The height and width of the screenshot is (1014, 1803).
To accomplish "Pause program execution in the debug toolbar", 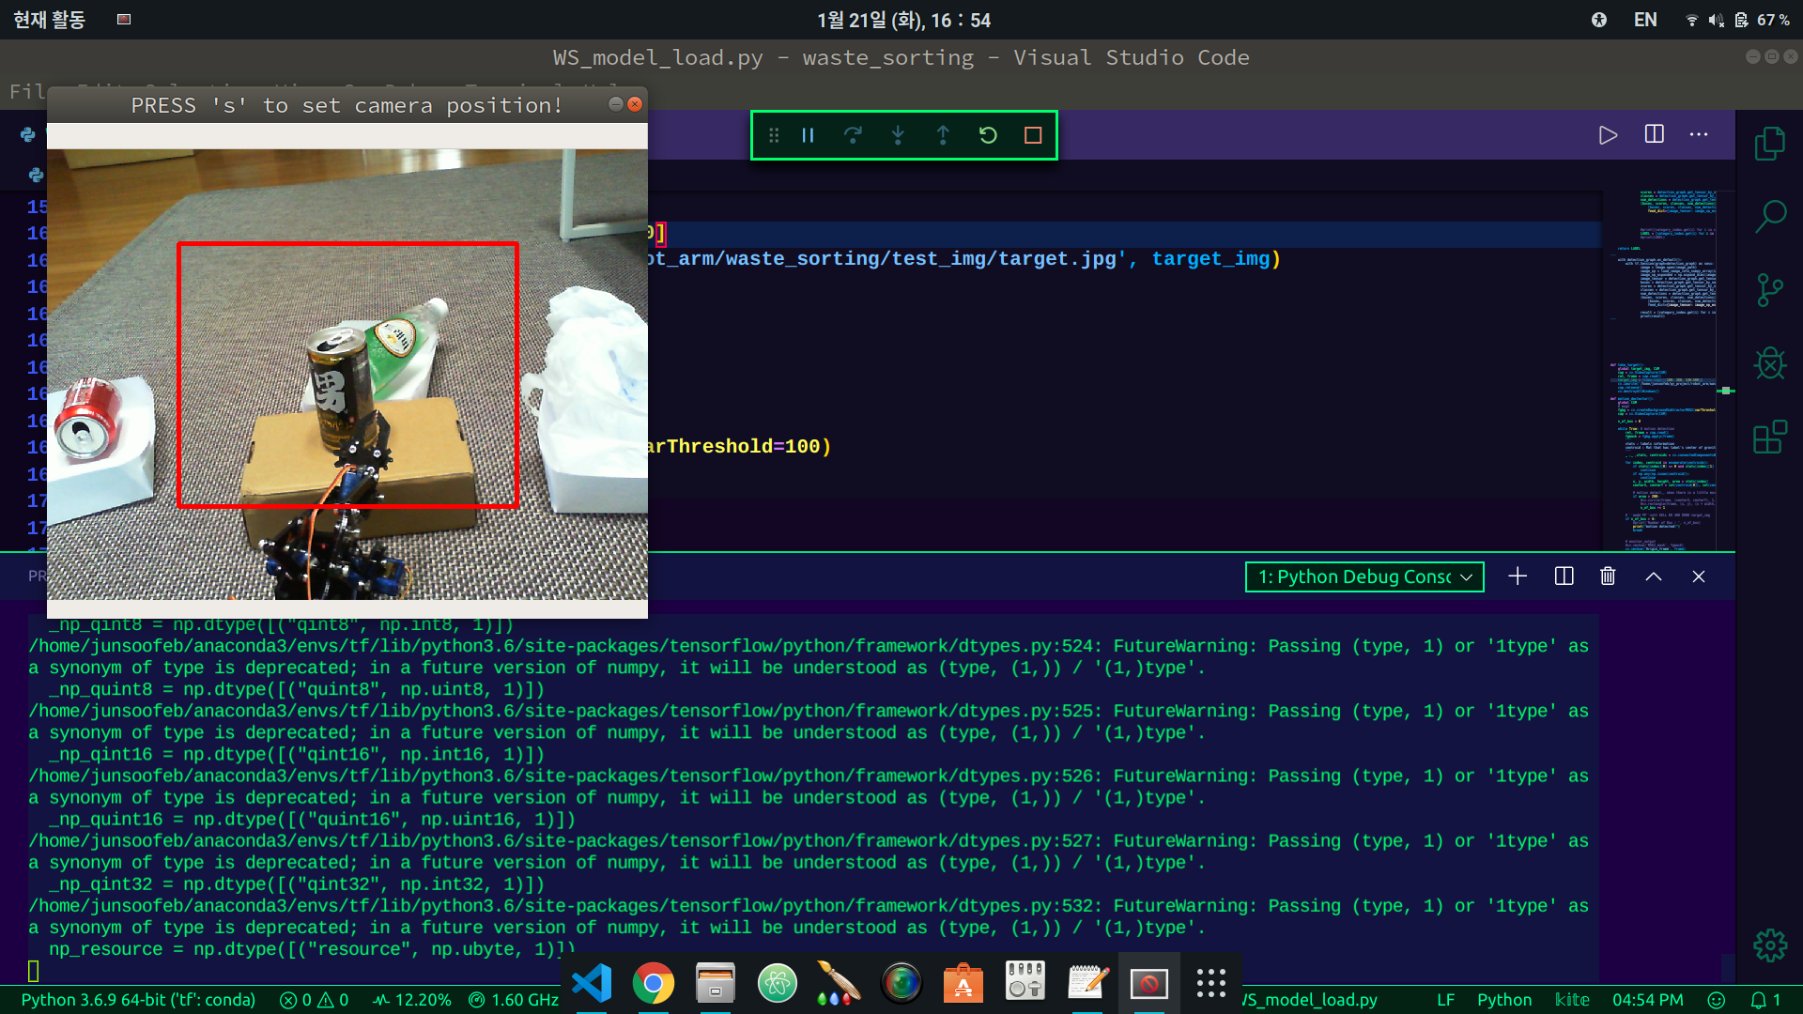I will coord(808,134).
